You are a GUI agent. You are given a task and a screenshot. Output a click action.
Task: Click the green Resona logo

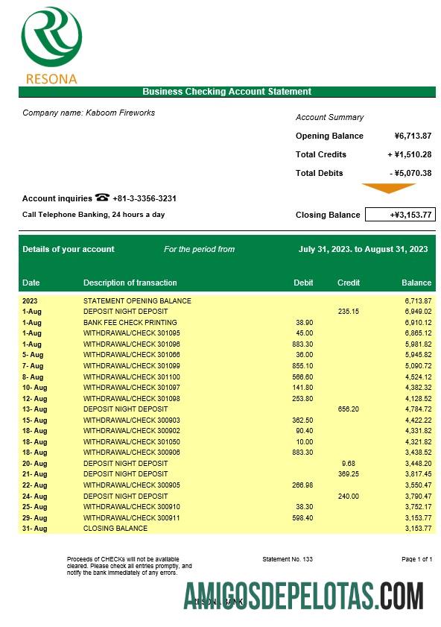(x=51, y=37)
